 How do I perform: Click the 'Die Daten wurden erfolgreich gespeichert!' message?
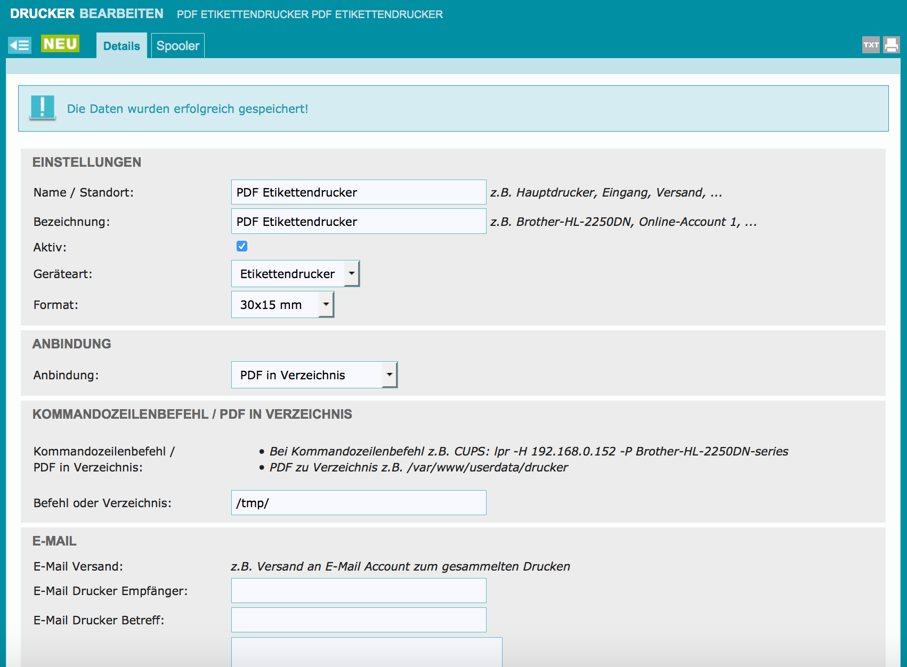188,109
